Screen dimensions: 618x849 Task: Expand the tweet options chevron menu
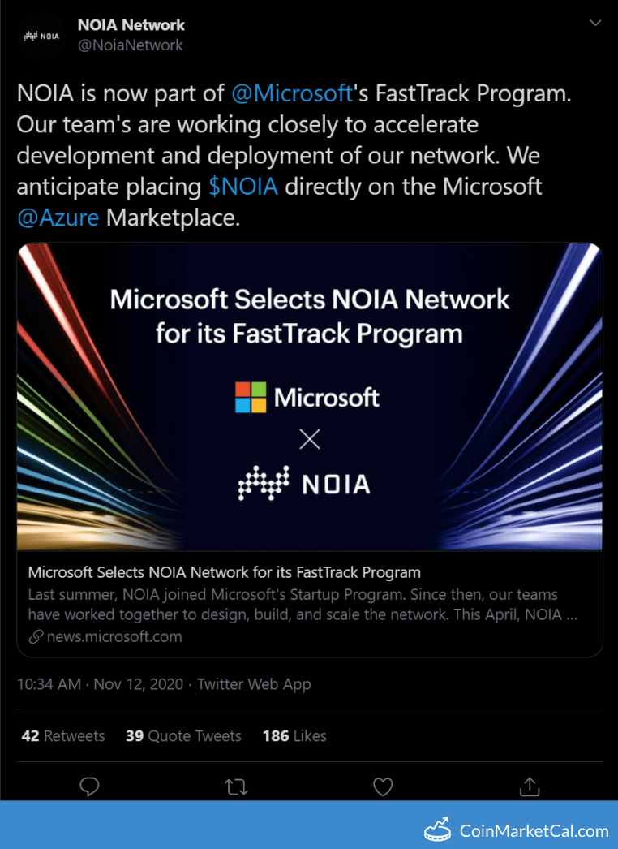click(595, 24)
